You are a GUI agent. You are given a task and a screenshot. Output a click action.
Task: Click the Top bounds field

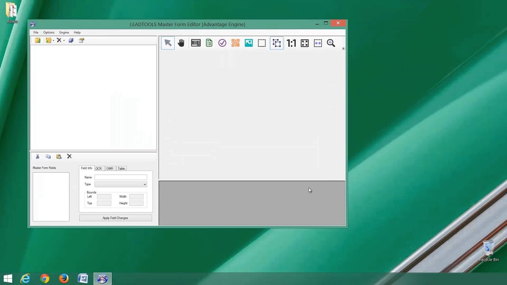[104, 203]
